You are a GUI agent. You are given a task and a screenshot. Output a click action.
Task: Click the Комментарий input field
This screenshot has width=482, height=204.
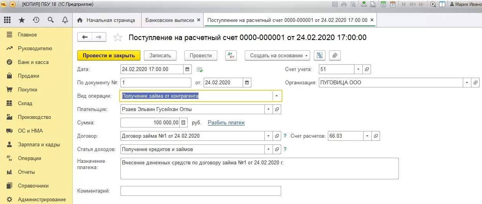click(x=201, y=191)
